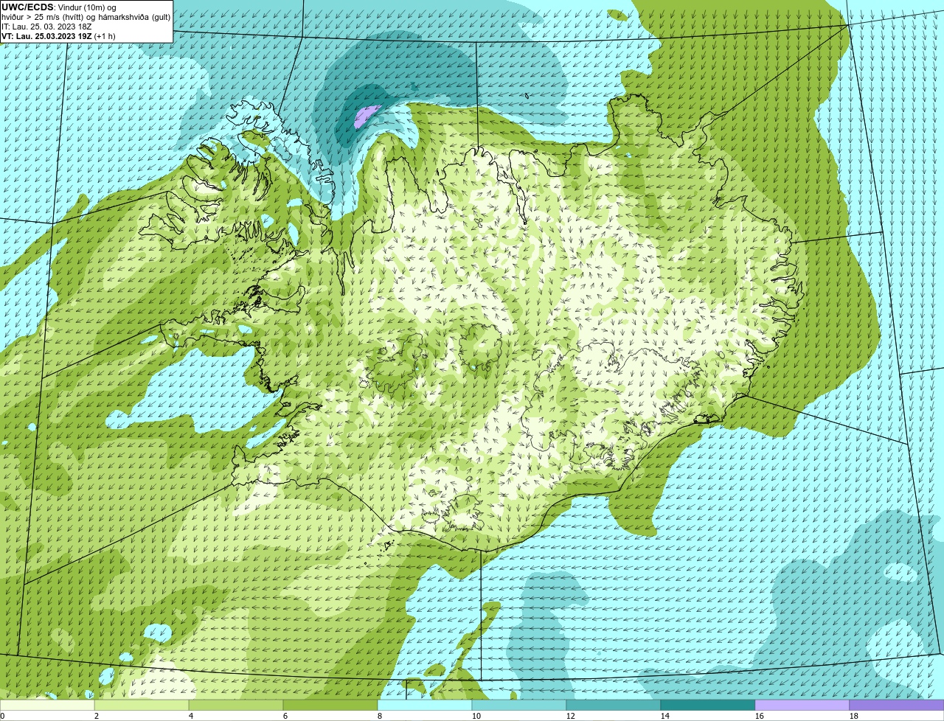Click the legend scale label "8"
Screen dimensions: 944x721
(380, 716)
